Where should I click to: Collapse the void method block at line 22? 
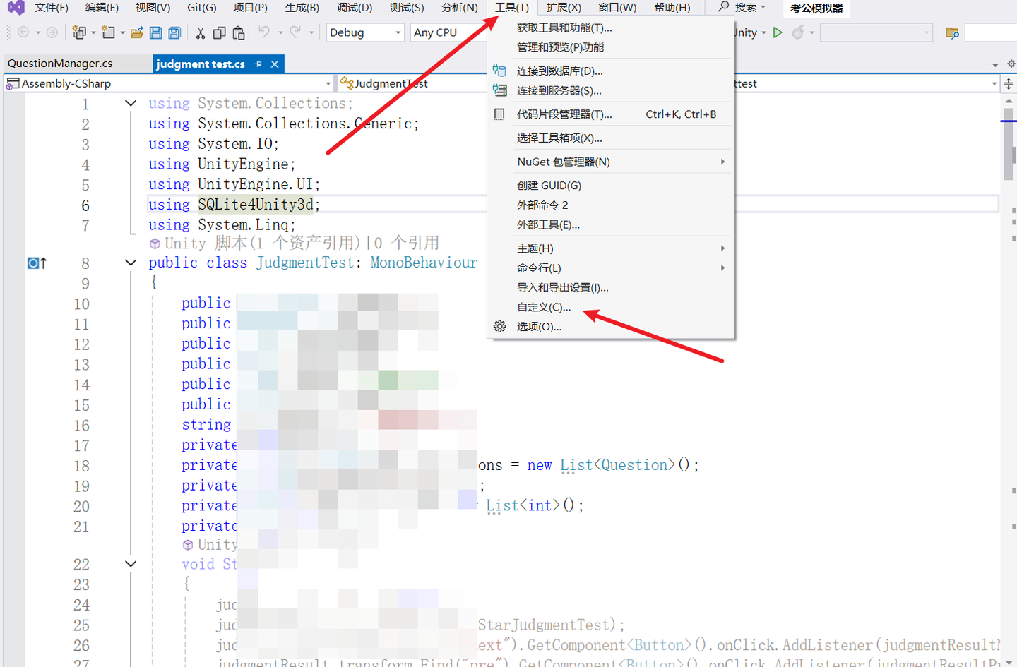pos(131,564)
